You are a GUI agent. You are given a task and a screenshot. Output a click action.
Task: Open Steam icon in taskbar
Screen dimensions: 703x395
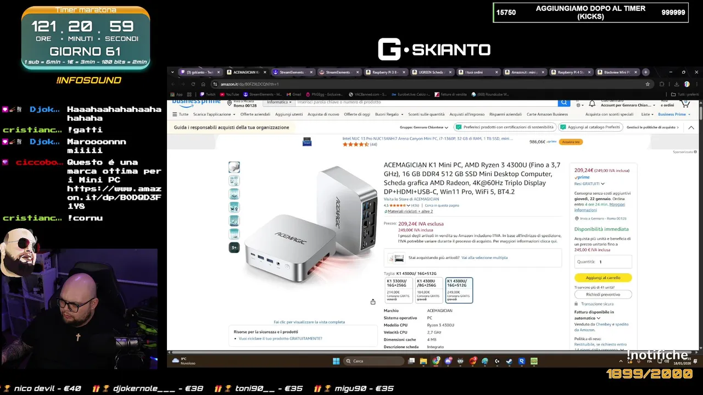pos(509,361)
